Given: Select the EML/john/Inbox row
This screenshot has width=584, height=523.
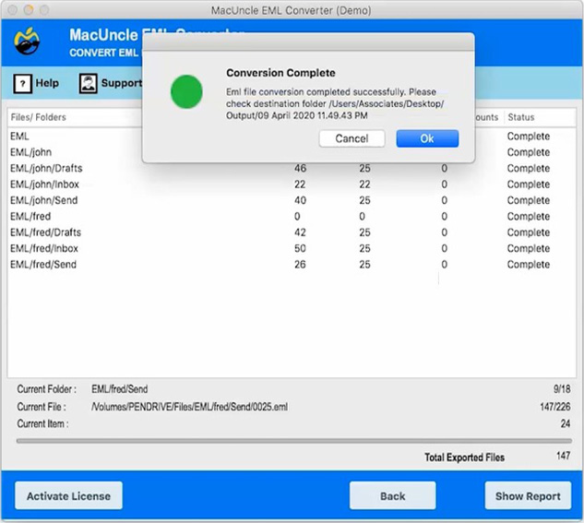Looking at the screenshot, I should (x=292, y=184).
